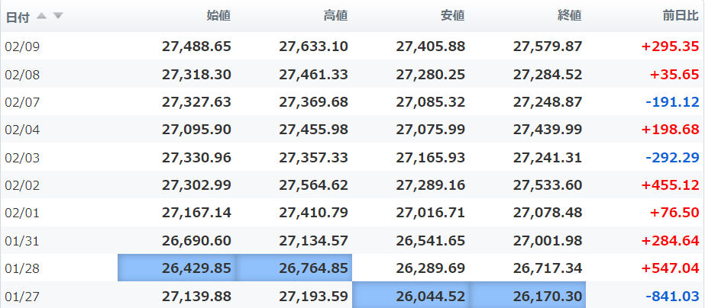Click the change value +547.04
This screenshot has width=705, height=308.
tap(670, 268)
